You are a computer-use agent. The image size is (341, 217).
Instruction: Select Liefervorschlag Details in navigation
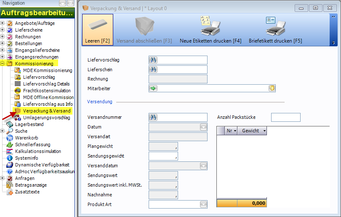tap(46, 84)
